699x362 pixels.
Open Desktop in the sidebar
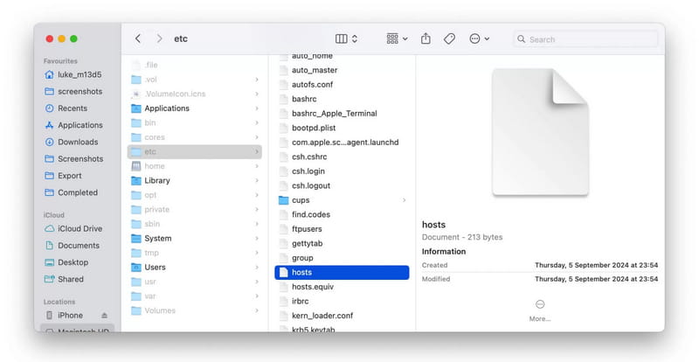pyautogui.click(x=66, y=262)
